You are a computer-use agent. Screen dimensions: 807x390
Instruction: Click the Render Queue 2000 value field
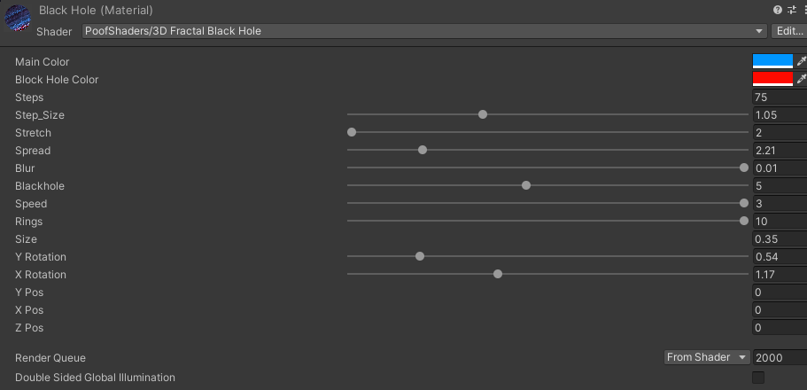[x=779, y=357]
